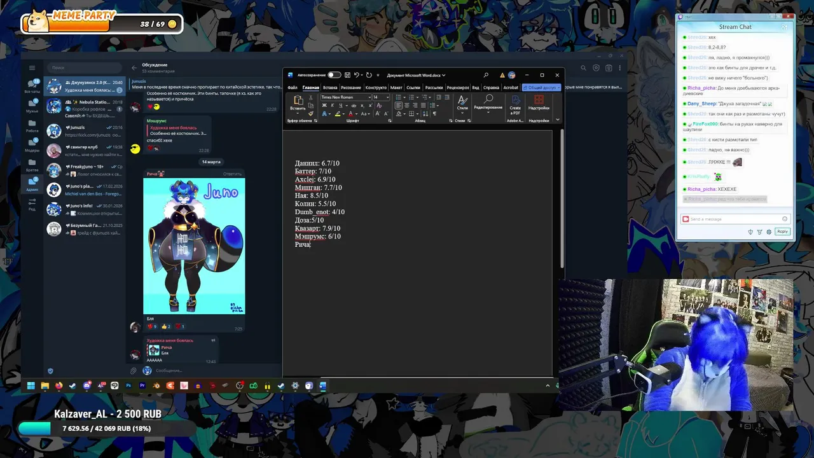The width and height of the screenshot is (814, 458).
Task: Click the Save icon in Word title bar
Action: (x=347, y=75)
